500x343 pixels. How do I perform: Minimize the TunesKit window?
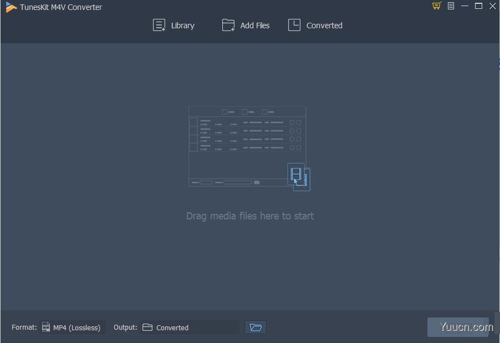pos(465,6)
